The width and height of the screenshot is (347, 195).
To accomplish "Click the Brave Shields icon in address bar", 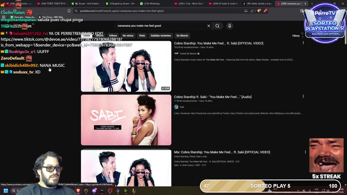I will click(259, 11).
